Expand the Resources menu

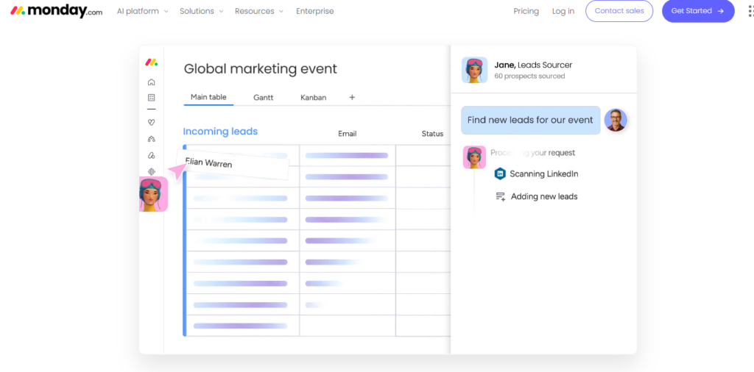259,11
